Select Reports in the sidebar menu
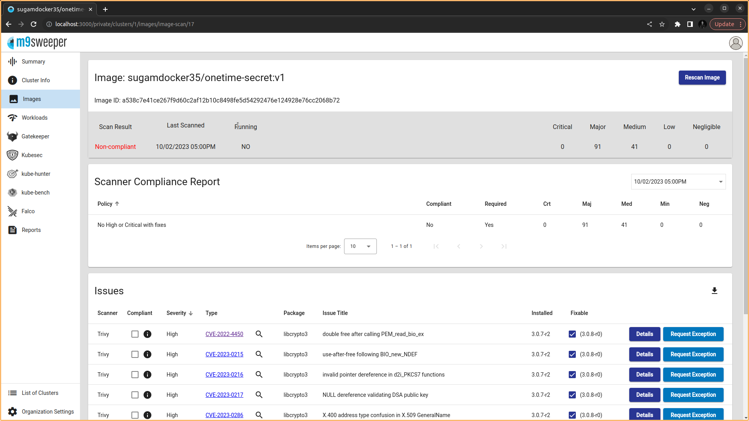Screen dimensions: 749x421 coord(31,230)
